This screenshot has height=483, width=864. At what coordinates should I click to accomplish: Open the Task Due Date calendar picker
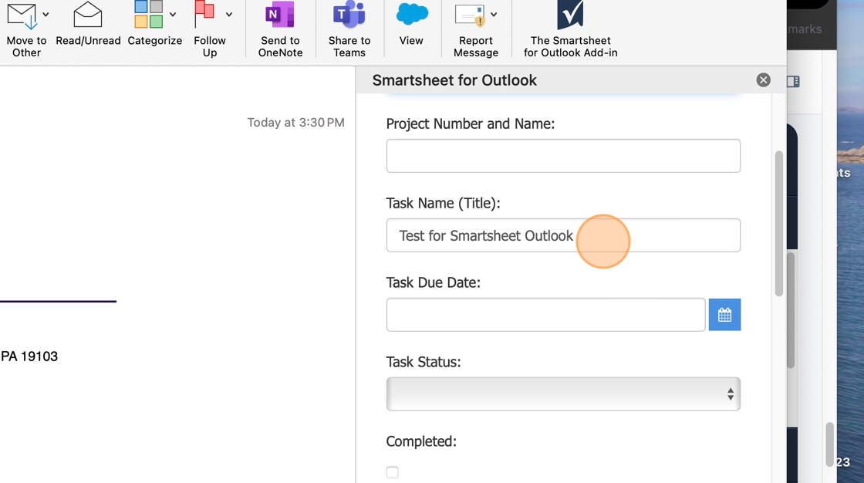(724, 315)
